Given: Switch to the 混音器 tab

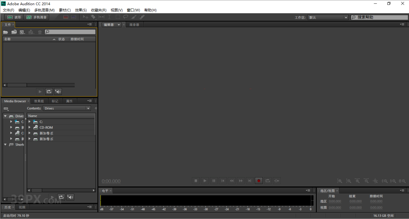Looking at the screenshot, I should point(134,25).
